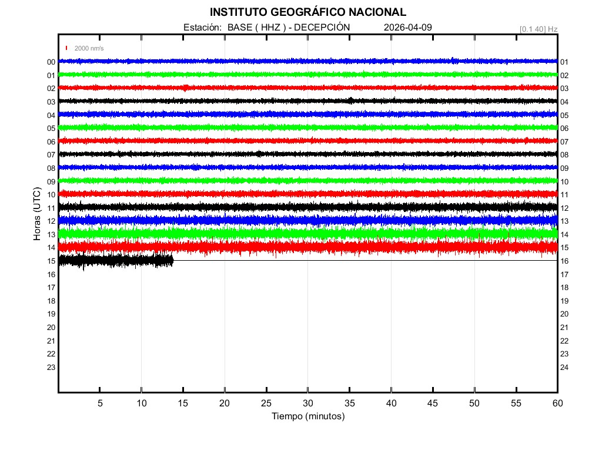602x451 pixels.
Task: Click the red 2000 nm/s scale bar marker
Action: pyautogui.click(x=67, y=48)
